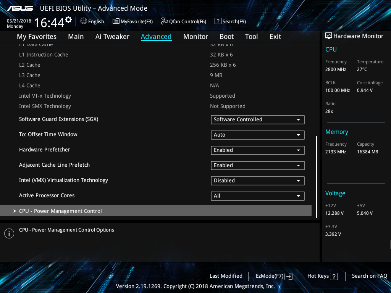
Task: Click the L3 Cache row label
Action: pos(30,75)
